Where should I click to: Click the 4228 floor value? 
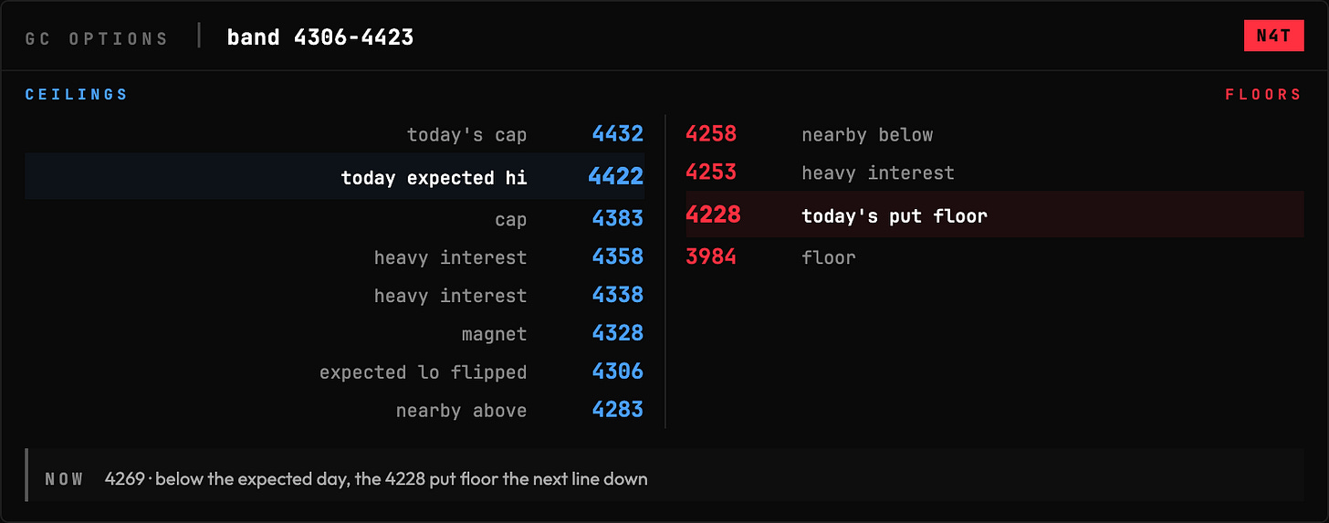tap(713, 214)
